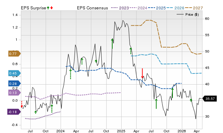
Task: Click the 2026 x-axis label
Action: coord(182,131)
